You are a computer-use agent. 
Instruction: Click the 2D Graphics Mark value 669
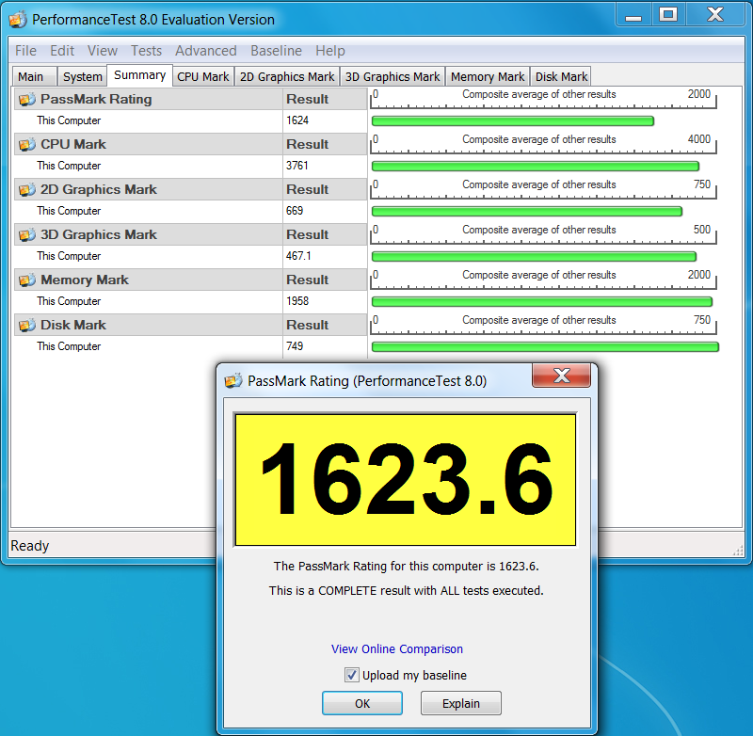pos(295,211)
